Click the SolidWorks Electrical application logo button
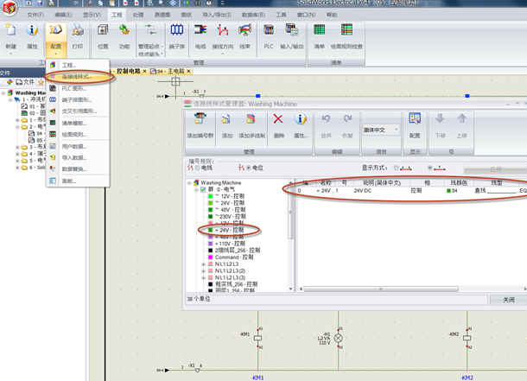This screenshot has width=527, height=381. (10, 8)
